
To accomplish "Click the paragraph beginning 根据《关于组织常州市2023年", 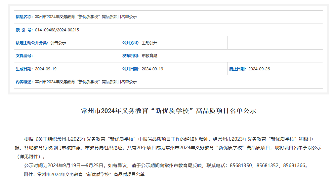I will click(x=168, y=139).
